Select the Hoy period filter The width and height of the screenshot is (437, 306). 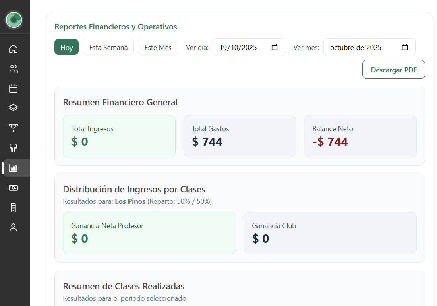point(66,47)
